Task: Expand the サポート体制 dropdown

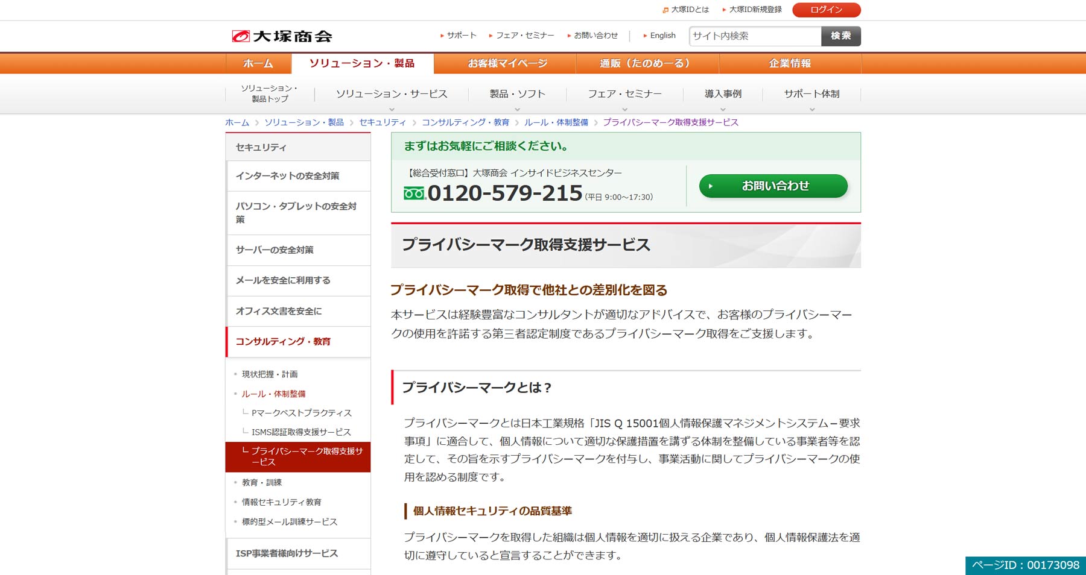Action: click(811, 94)
